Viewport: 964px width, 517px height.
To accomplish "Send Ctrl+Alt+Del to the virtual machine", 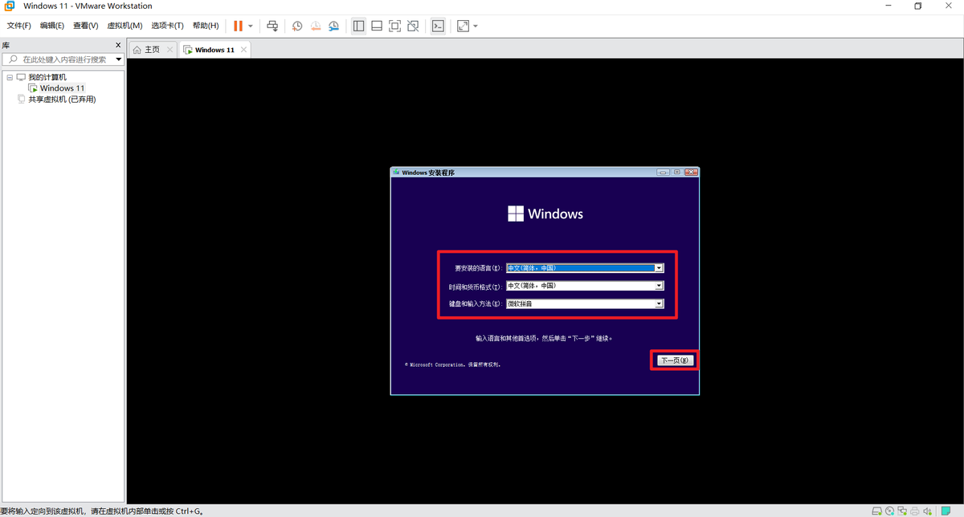I will [x=272, y=26].
